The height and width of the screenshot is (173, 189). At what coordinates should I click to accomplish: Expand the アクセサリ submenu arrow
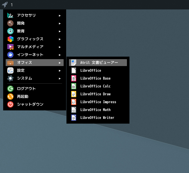tap(60, 16)
